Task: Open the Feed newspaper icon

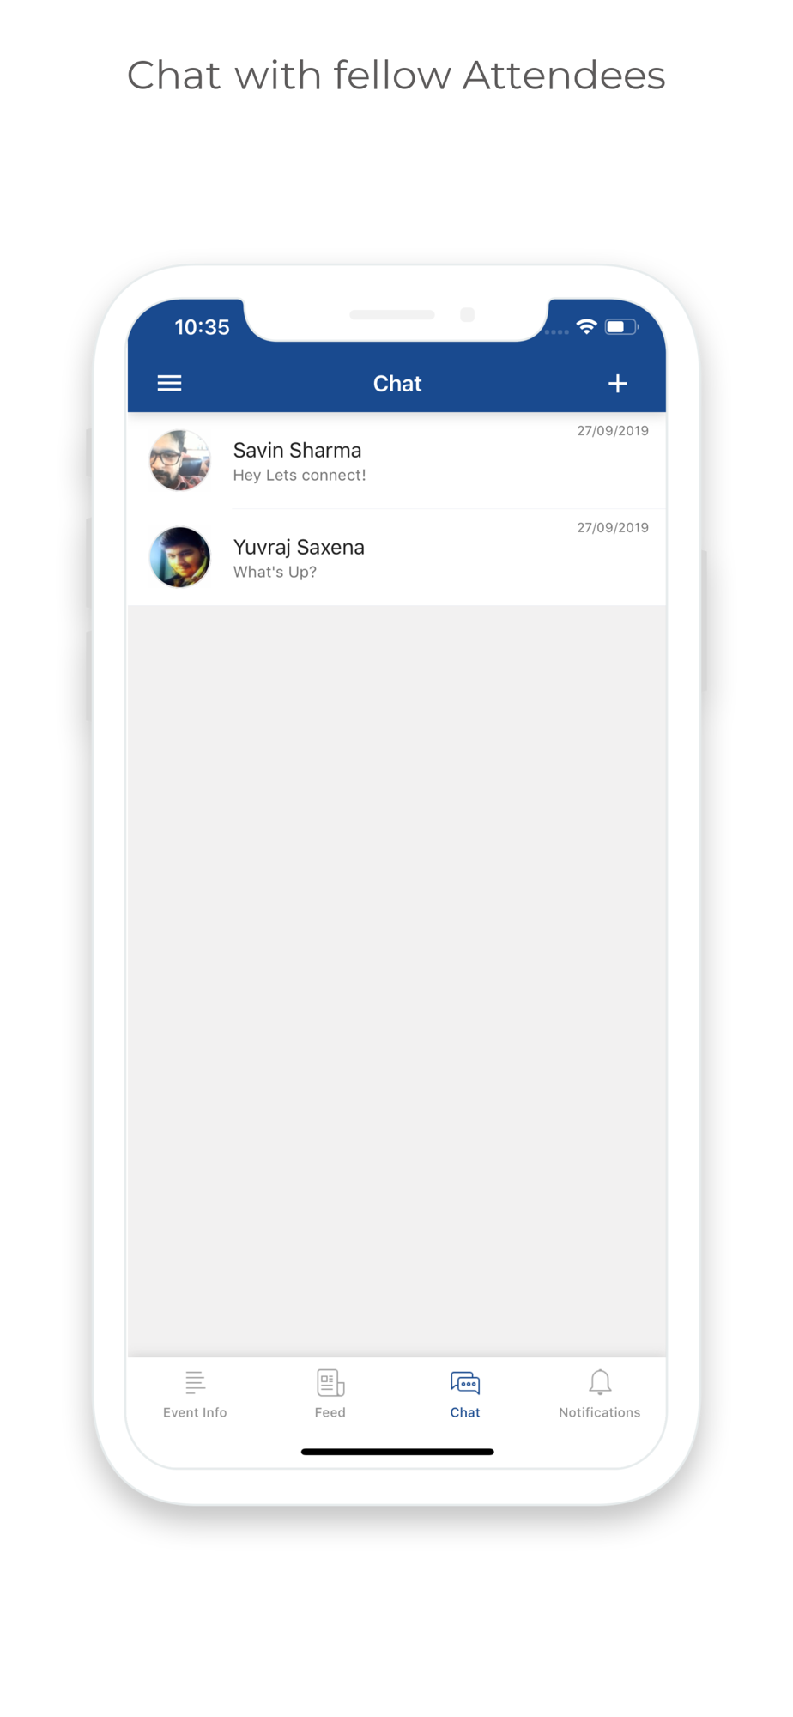Action: tap(330, 1382)
